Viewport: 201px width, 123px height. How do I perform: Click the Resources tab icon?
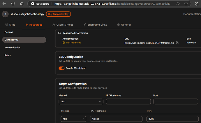click(27, 25)
